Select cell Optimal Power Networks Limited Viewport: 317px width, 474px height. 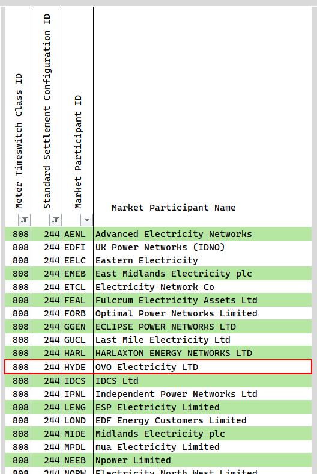click(x=202, y=313)
